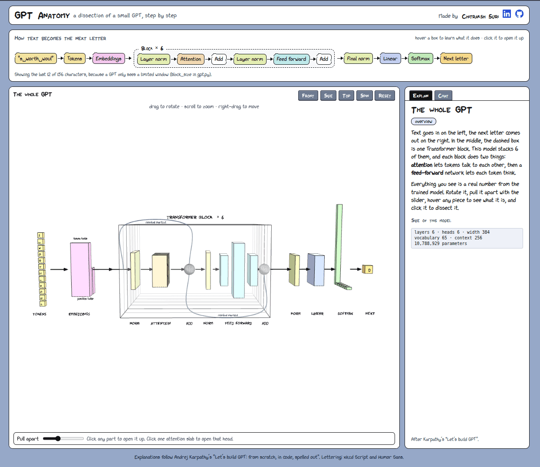
Task: Click the 'Block × 6' dashed box label
Action: tap(152, 48)
